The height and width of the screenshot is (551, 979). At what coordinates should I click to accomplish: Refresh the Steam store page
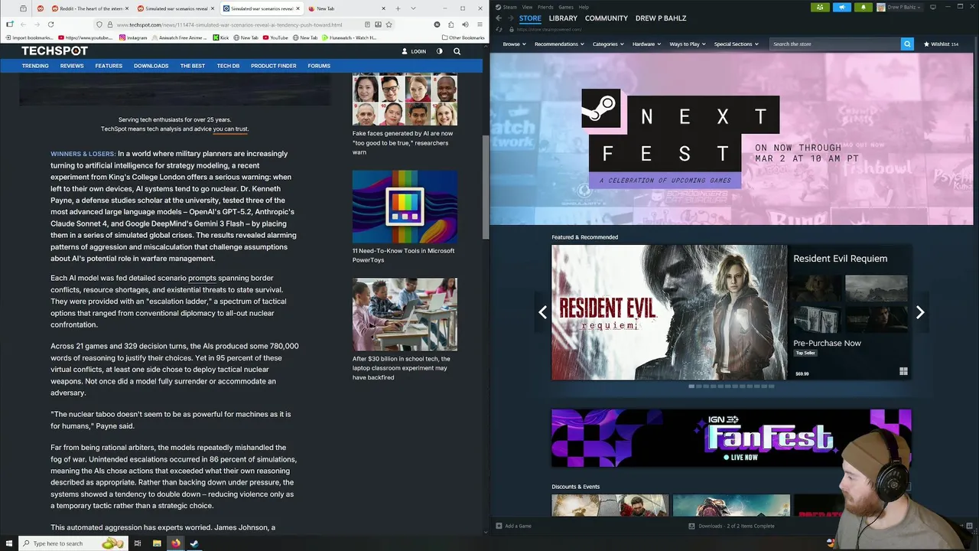click(499, 29)
